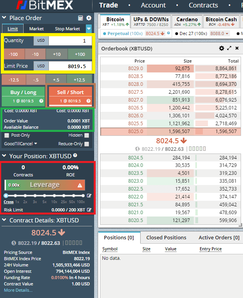
Task: Open the Active Orders [0] tab
Action: coord(219,237)
